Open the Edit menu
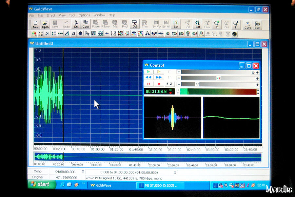The image size is (295, 197). (40, 16)
